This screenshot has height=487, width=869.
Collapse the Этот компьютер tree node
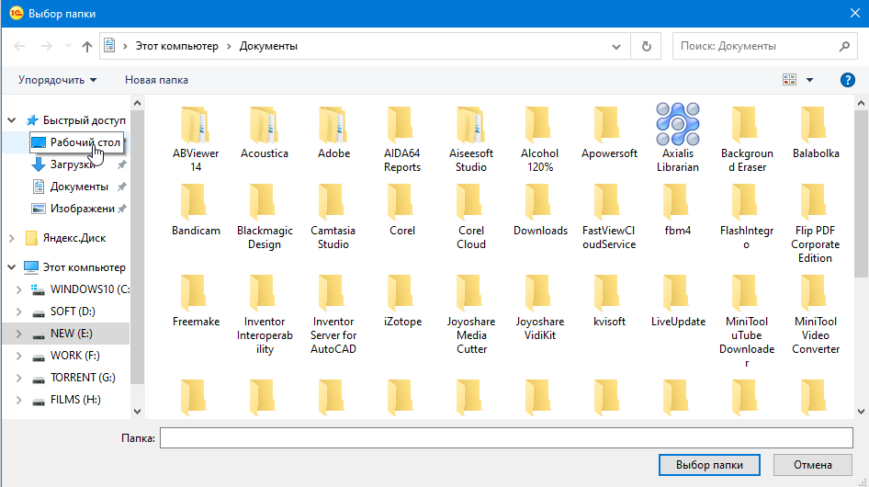[12, 267]
